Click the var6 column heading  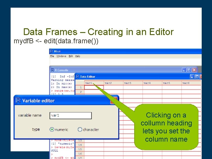[x=191, y=83]
